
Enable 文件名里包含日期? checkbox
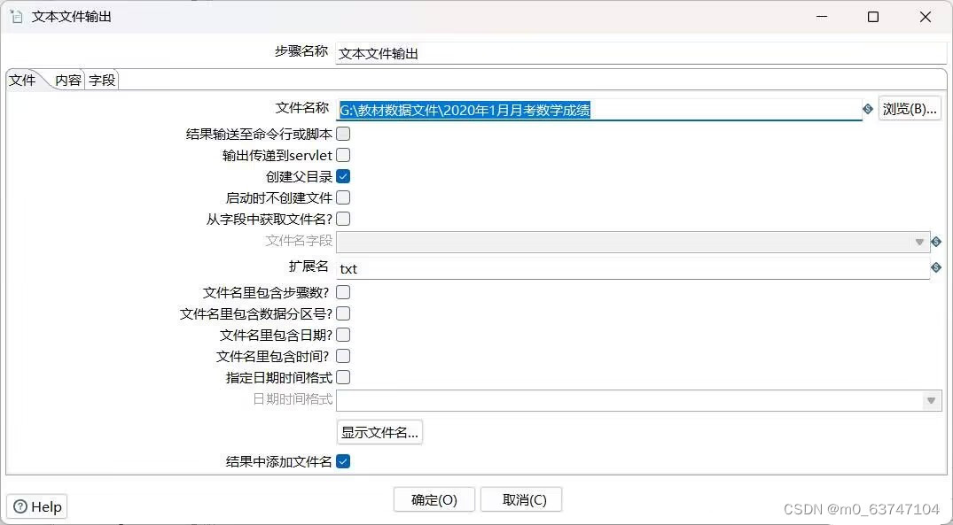pos(343,335)
